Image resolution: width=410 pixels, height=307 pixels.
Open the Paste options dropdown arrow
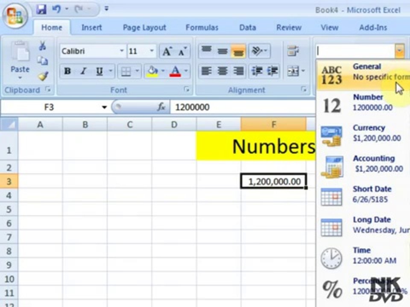tap(20, 78)
